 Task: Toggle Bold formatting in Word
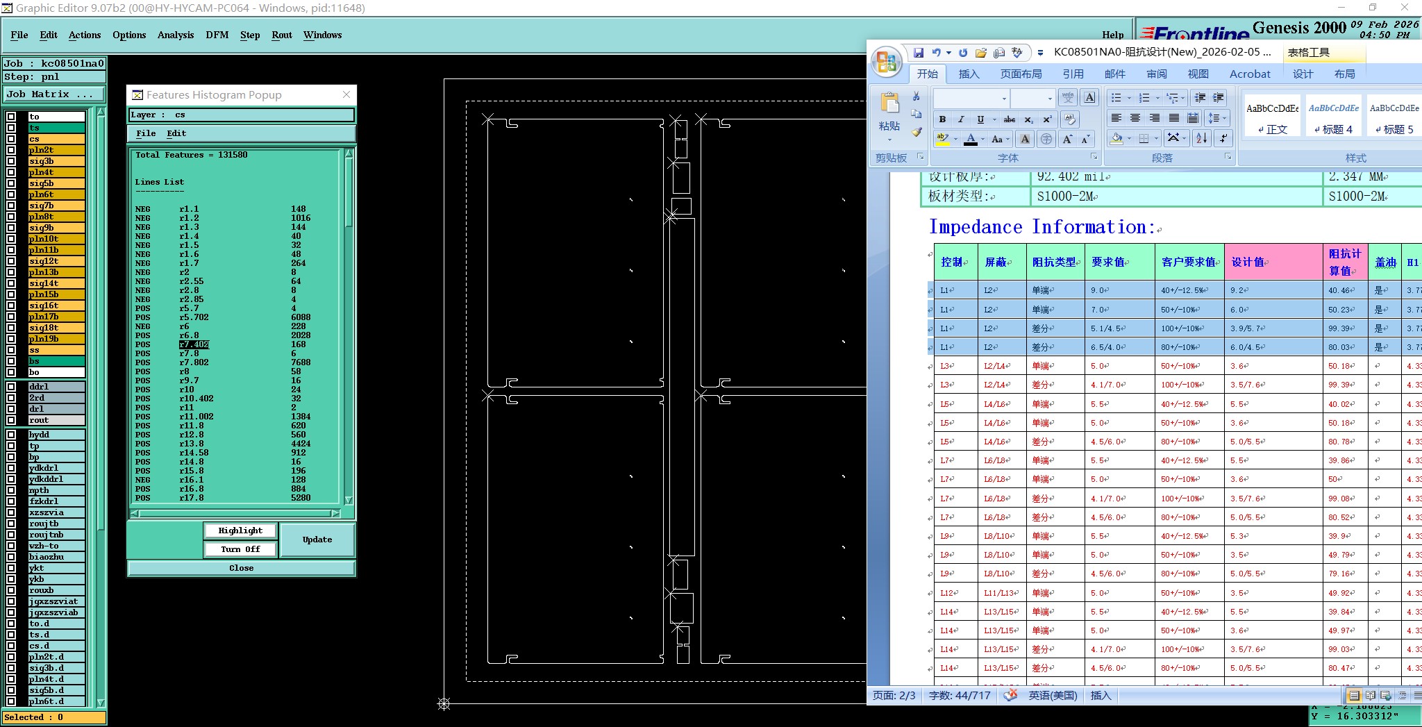[x=942, y=119]
